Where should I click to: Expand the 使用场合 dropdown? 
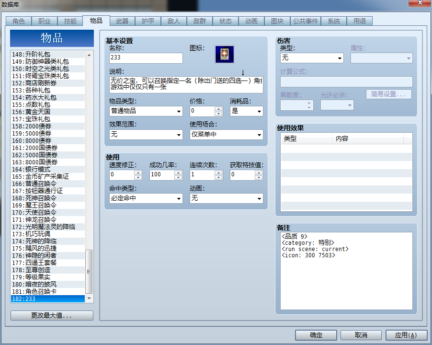226,135
